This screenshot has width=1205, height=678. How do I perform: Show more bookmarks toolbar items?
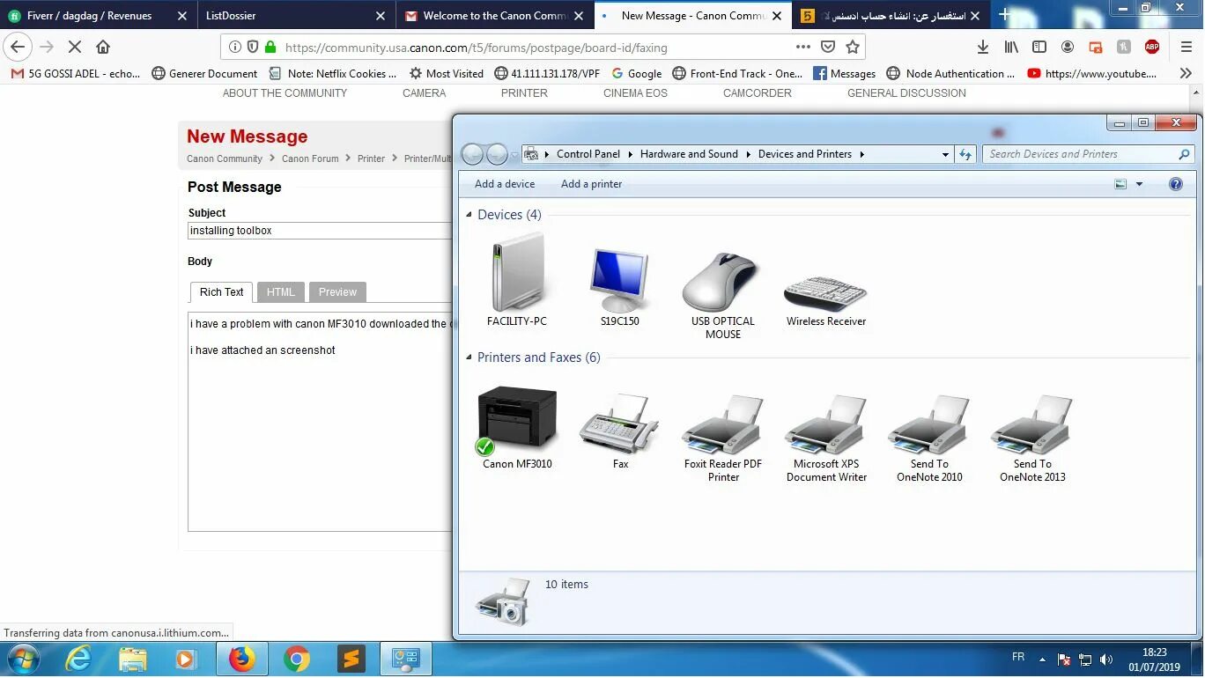point(1187,74)
